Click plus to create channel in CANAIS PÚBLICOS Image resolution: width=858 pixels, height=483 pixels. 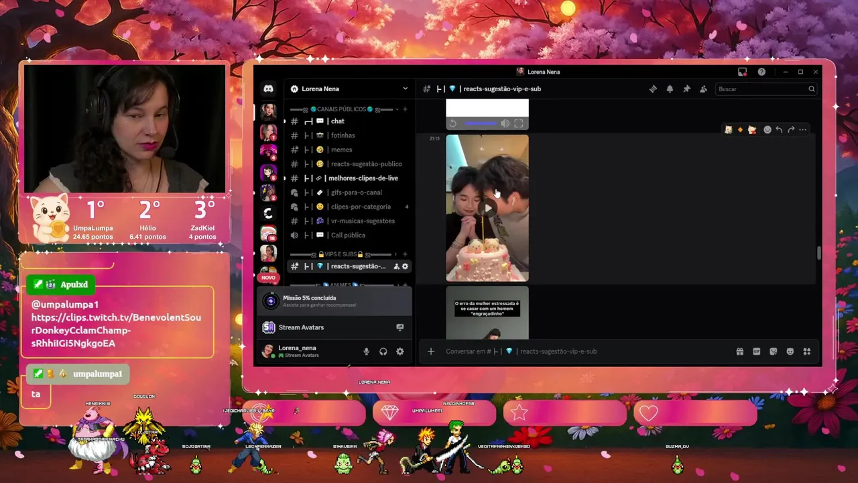pos(405,109)
